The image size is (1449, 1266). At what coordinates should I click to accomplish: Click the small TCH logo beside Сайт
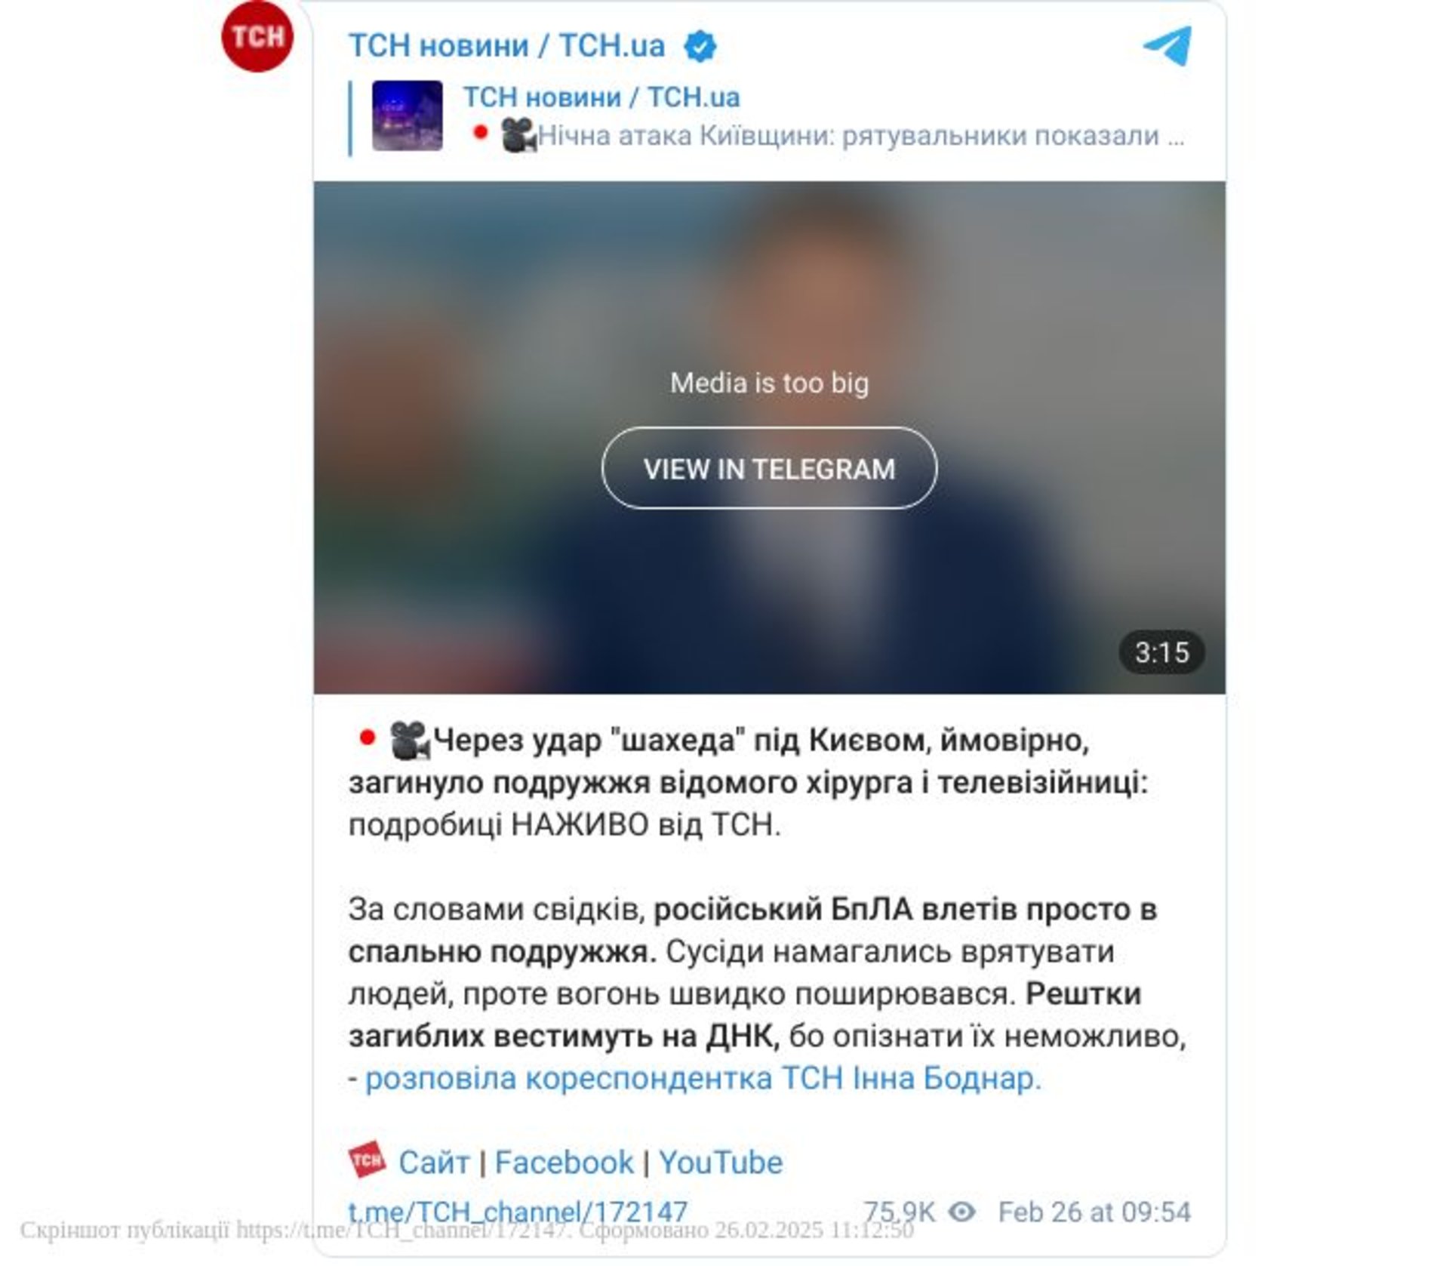[367, 1160]
